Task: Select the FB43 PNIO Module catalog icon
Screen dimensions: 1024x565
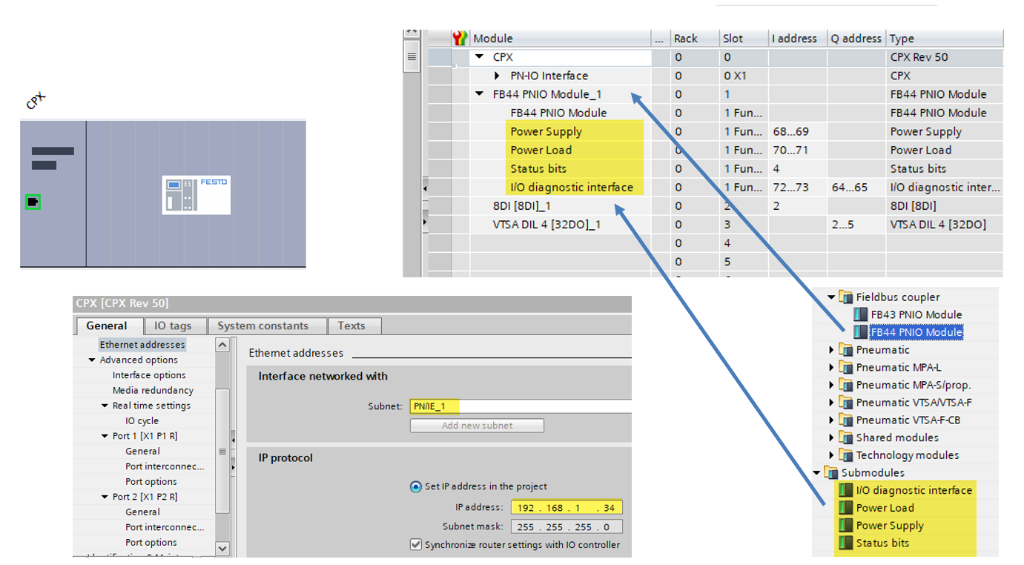Action: (x=860, y=314)
